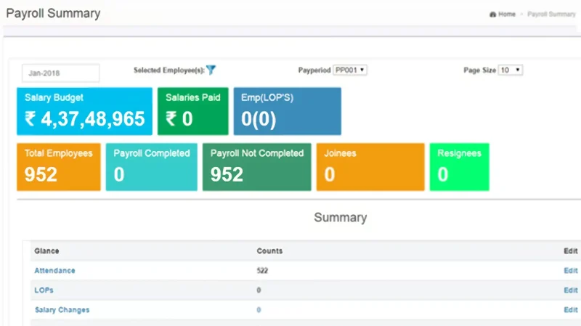The image size is (581, 326).
Task: Select the Resignees tile
Action: click(x=460, y=167)
